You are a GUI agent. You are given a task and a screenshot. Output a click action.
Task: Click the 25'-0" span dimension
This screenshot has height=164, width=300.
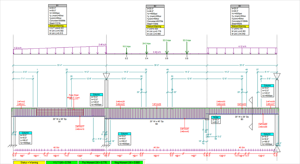click(242, 65)
